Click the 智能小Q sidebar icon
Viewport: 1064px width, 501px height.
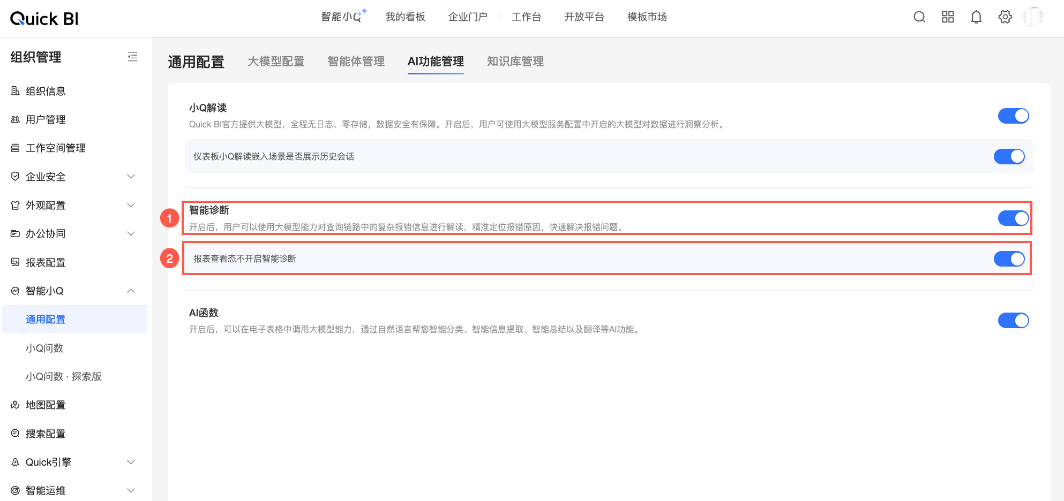(15, 291)
